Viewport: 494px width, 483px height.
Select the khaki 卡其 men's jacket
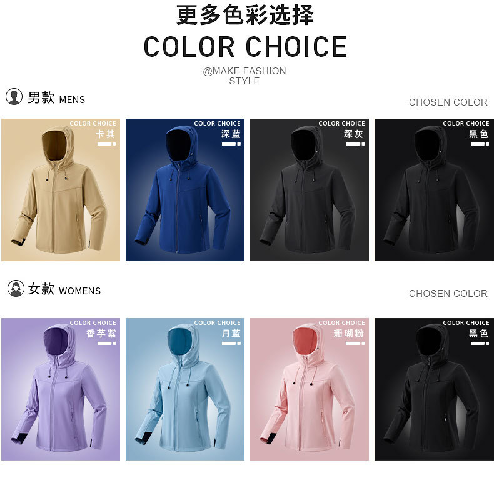[x=61, y=190]
